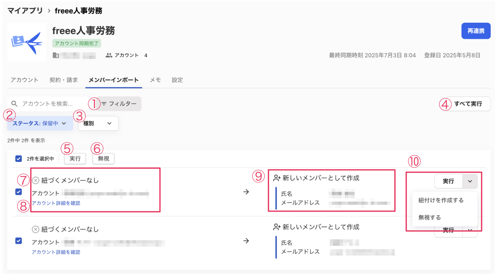Open アカウント詳細を確認 link in the first row
The width and height of the screenshot is (495, 274).
coord(56,203)
